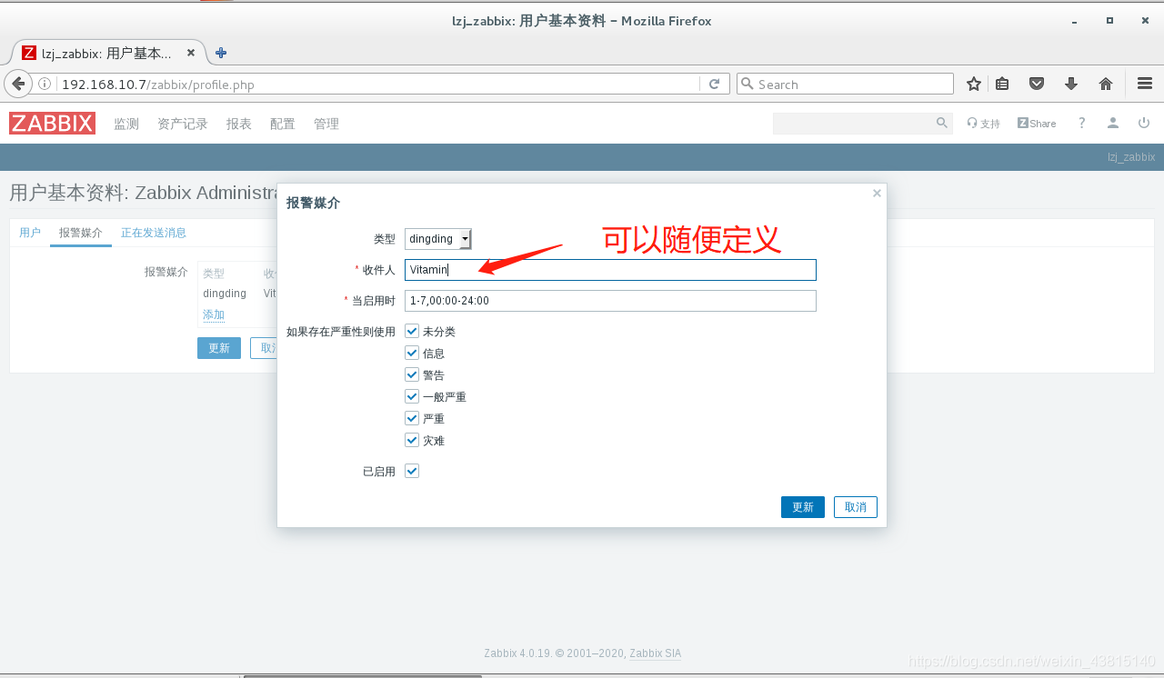Toggle the 一般严重 severity checkbox
The image size is (1164, 678).
coord(412,396)
